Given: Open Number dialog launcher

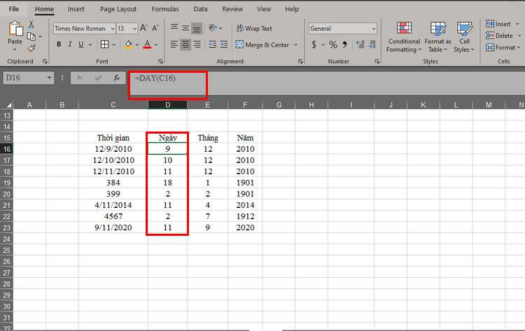Looking at the screenshot, I should pos(377,62).
